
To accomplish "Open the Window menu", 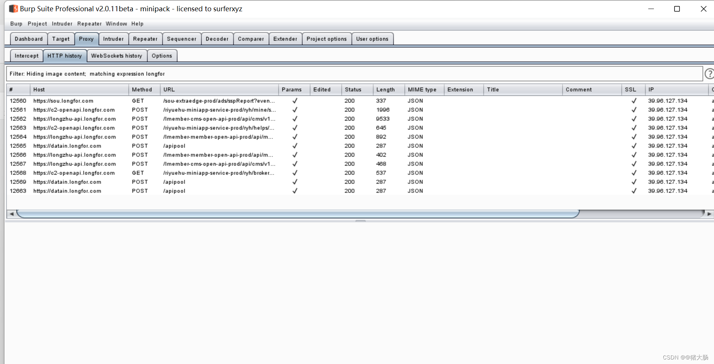I will (116, 24).
